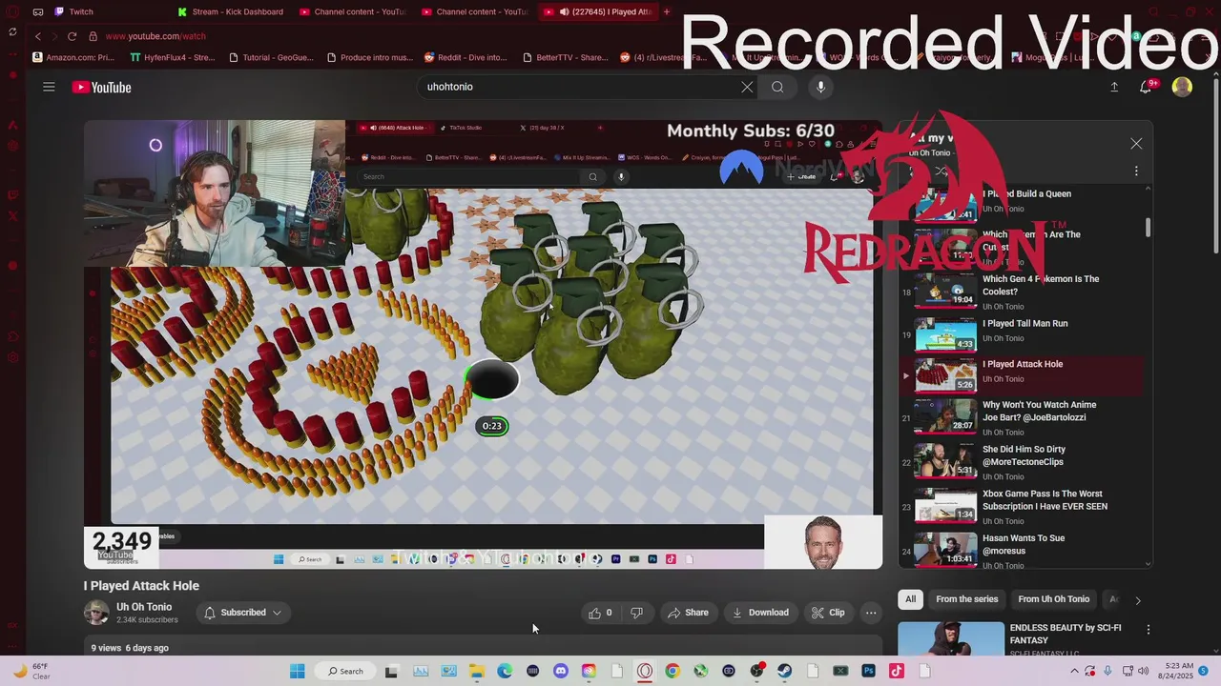Select the From Uh Oh Tonio chip
Screen dimensions: 1221x686
(x=1053, y=599)
